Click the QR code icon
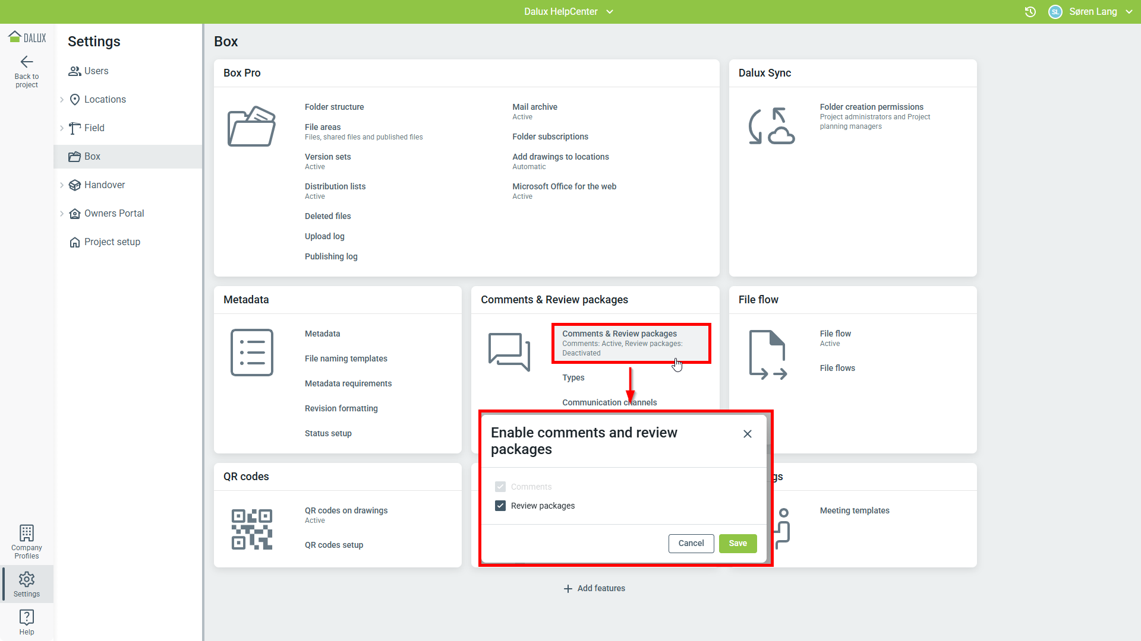 tap(251, 529)
